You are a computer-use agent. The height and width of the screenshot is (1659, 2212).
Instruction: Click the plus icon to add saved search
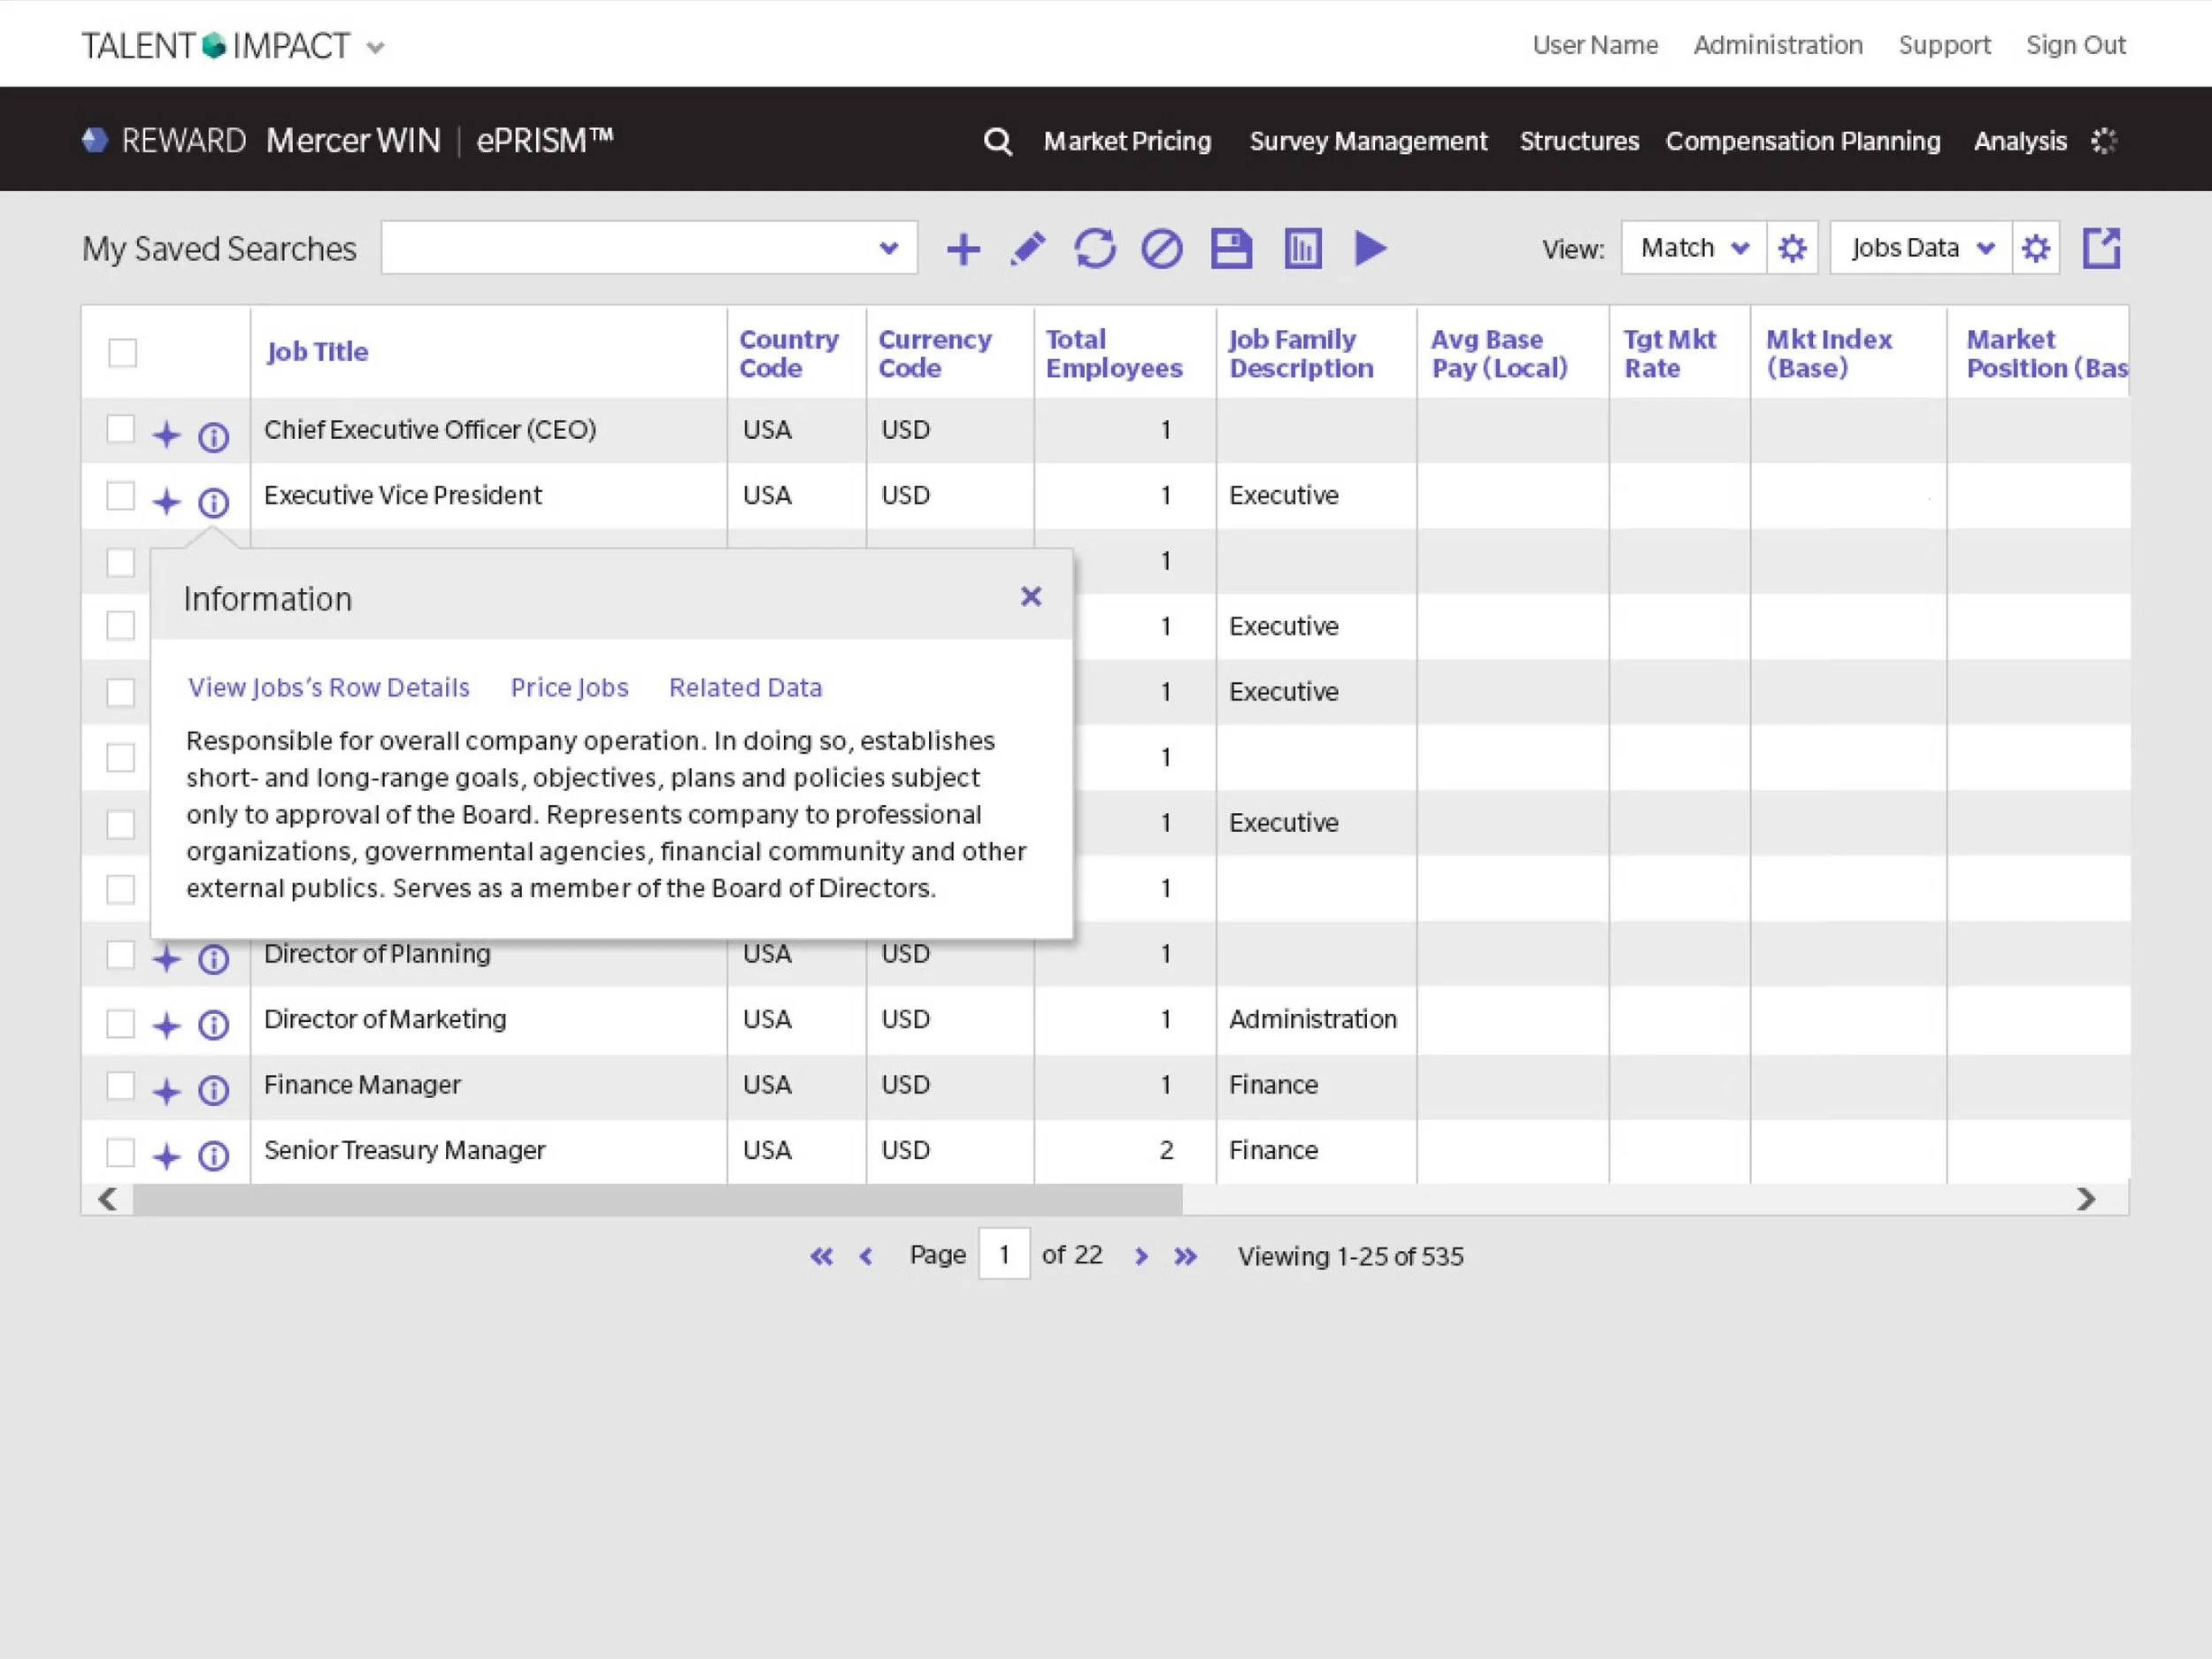963,249
